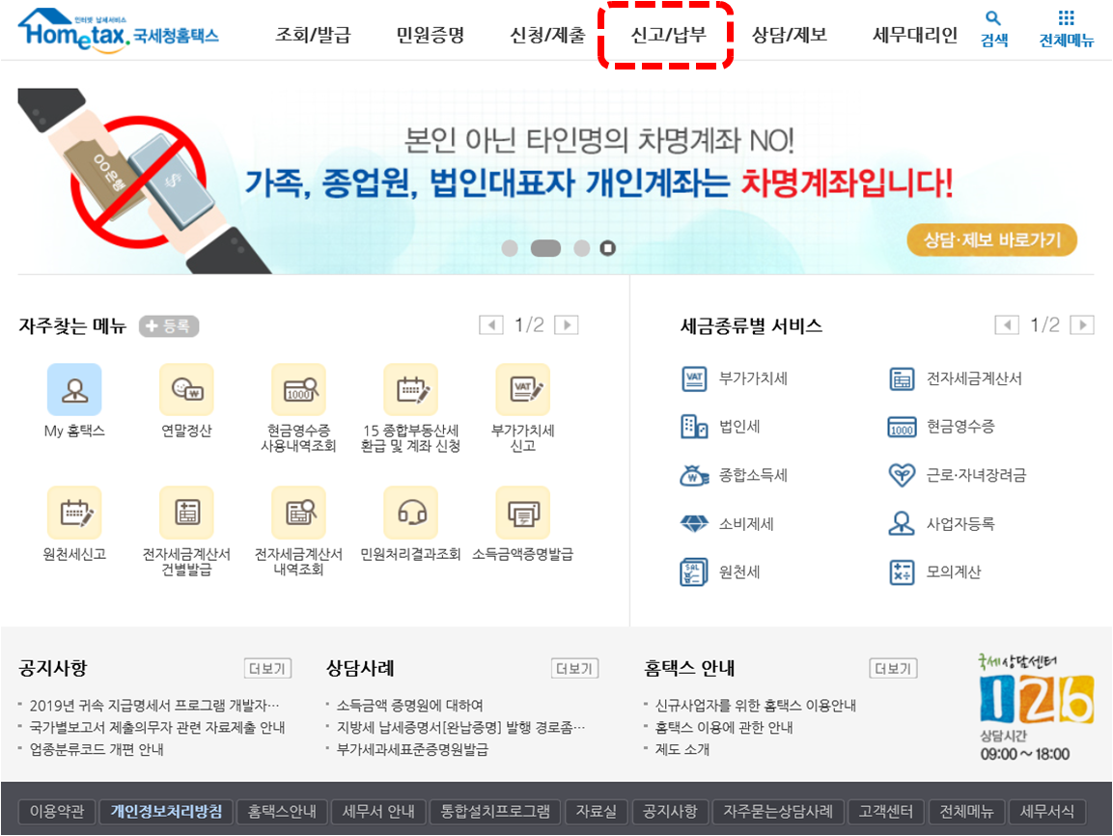This screenshot has width=1113, height=836.
Task: Open 15 종합부동산세 환급 및 계좌 신청 icon
Action: (x=411, y=390)
